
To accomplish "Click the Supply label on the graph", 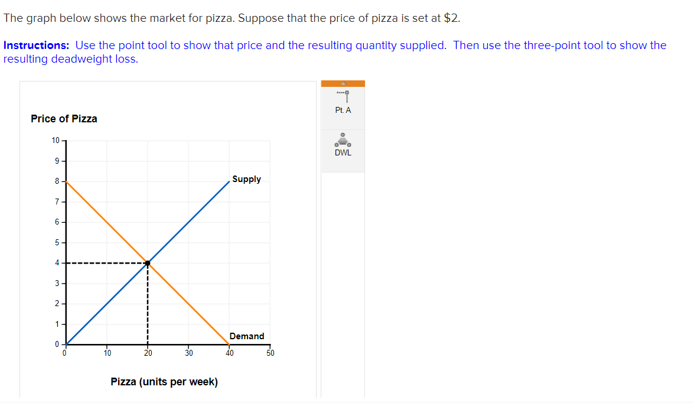I will click(246, 179).
